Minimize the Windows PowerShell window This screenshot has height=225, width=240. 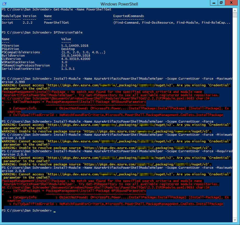click(x=214, y=3)
